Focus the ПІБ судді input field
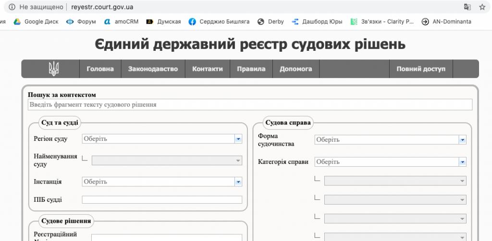Image resolution: width=492 pixels, height=241 pixels. (x=162, y=200)
